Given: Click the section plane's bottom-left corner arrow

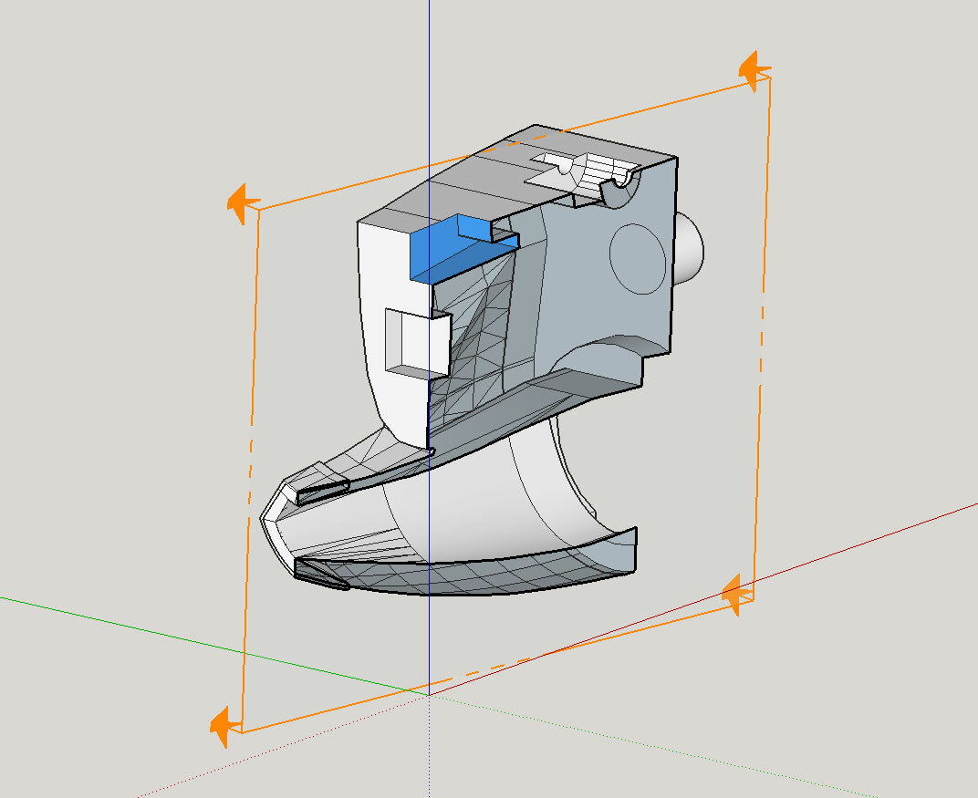Looking at the screenshot, I should click(224, 727).
